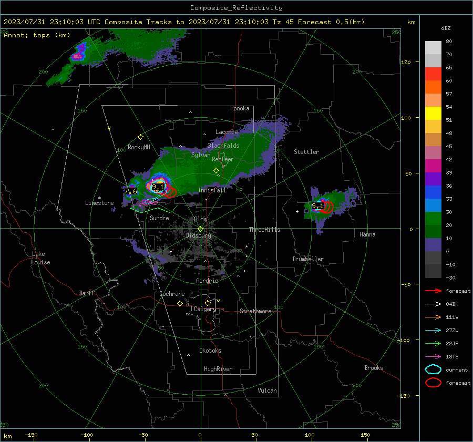This screenshot has height=442, width=473.
Task: Click the red 'forecast' ellipse legend icon
Action: tap(433, 383)
